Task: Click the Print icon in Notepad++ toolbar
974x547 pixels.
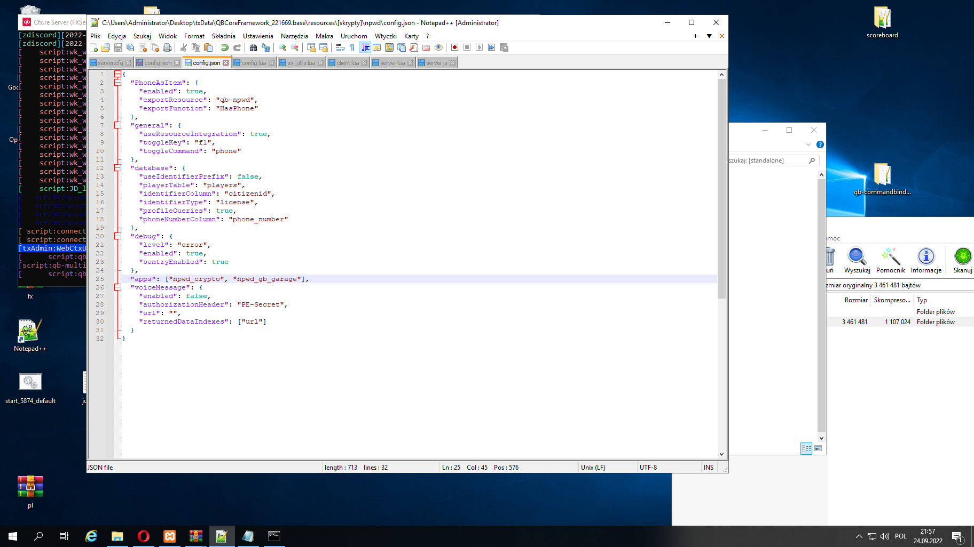Action: click(167, 47)
